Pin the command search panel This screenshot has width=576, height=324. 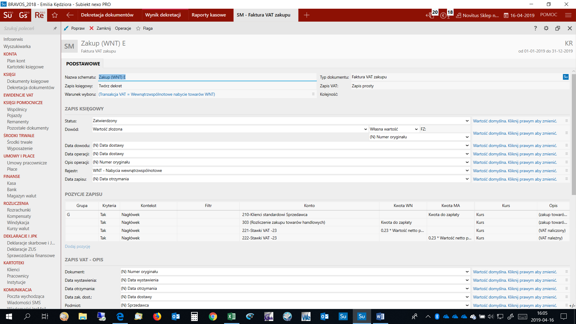click(x=55, y=28)
